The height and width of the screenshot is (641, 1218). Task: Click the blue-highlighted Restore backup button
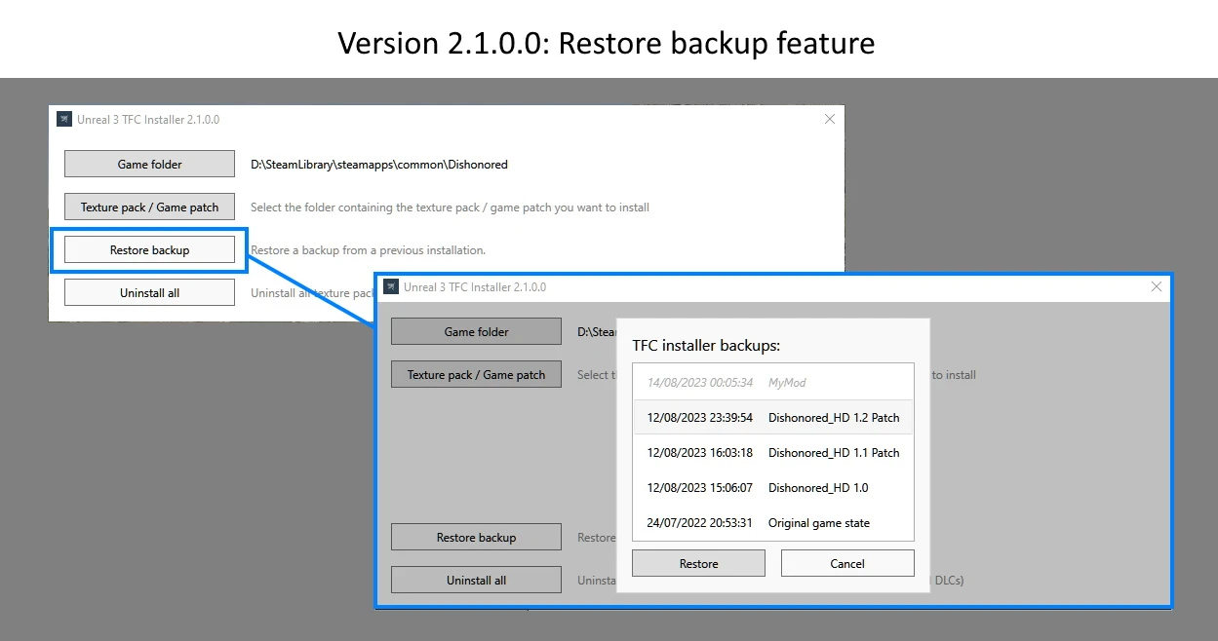tap(149, 250)
